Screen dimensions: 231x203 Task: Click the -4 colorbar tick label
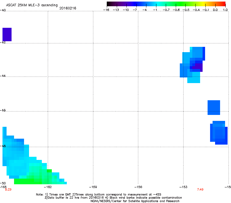click(x=145, y=10)
